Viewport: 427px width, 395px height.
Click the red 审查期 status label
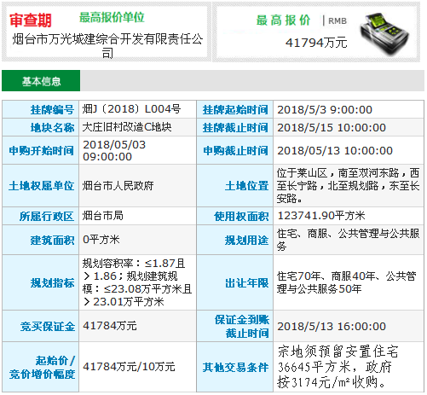[31, 20]
